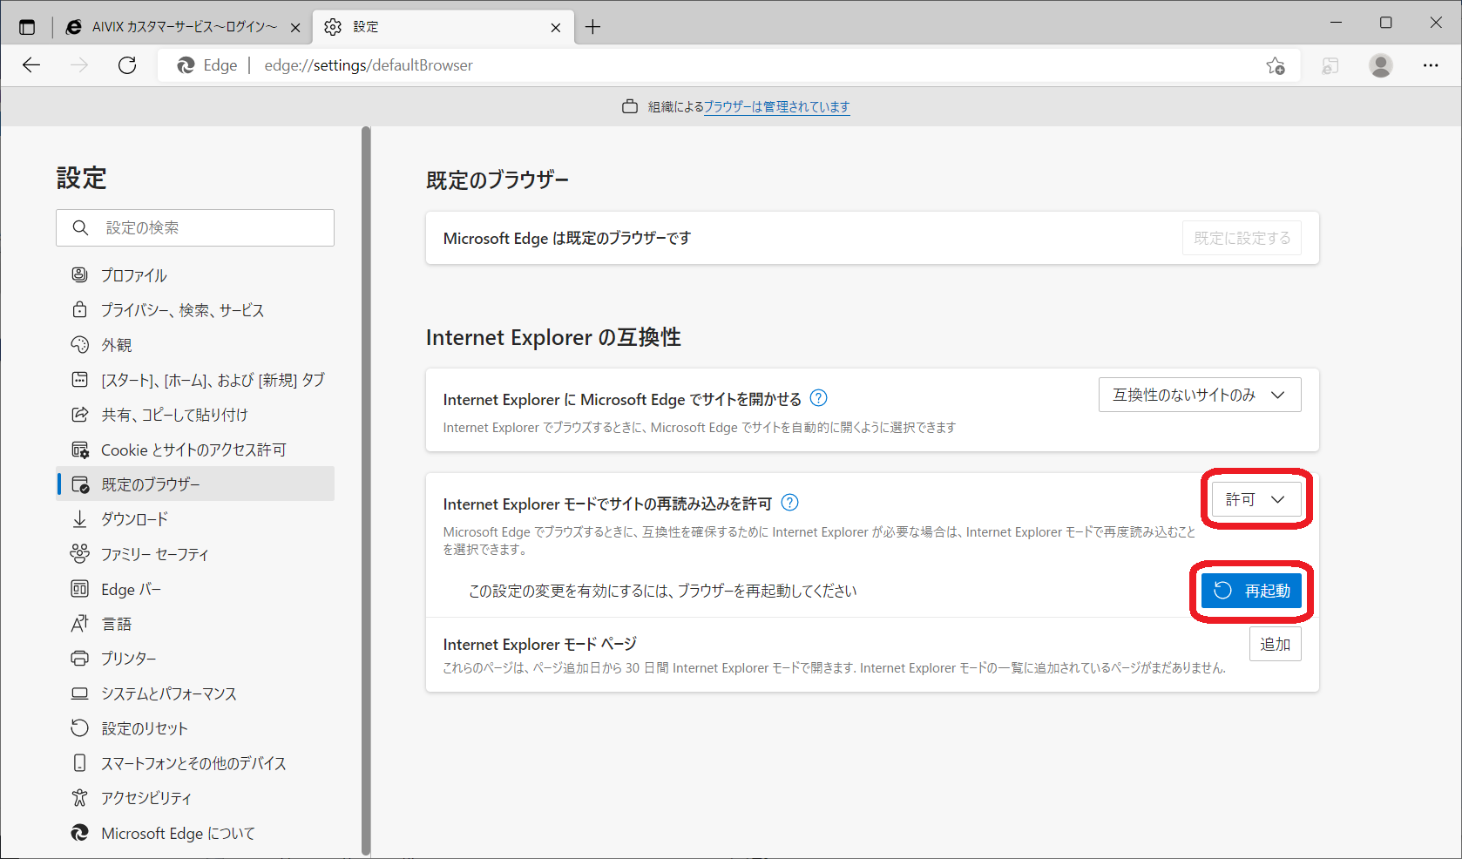Viewport: 1462px width, 859px height.
Task: Click the phone icon beside スマートフォンとその他のデバイス
Action: [79, 763]
